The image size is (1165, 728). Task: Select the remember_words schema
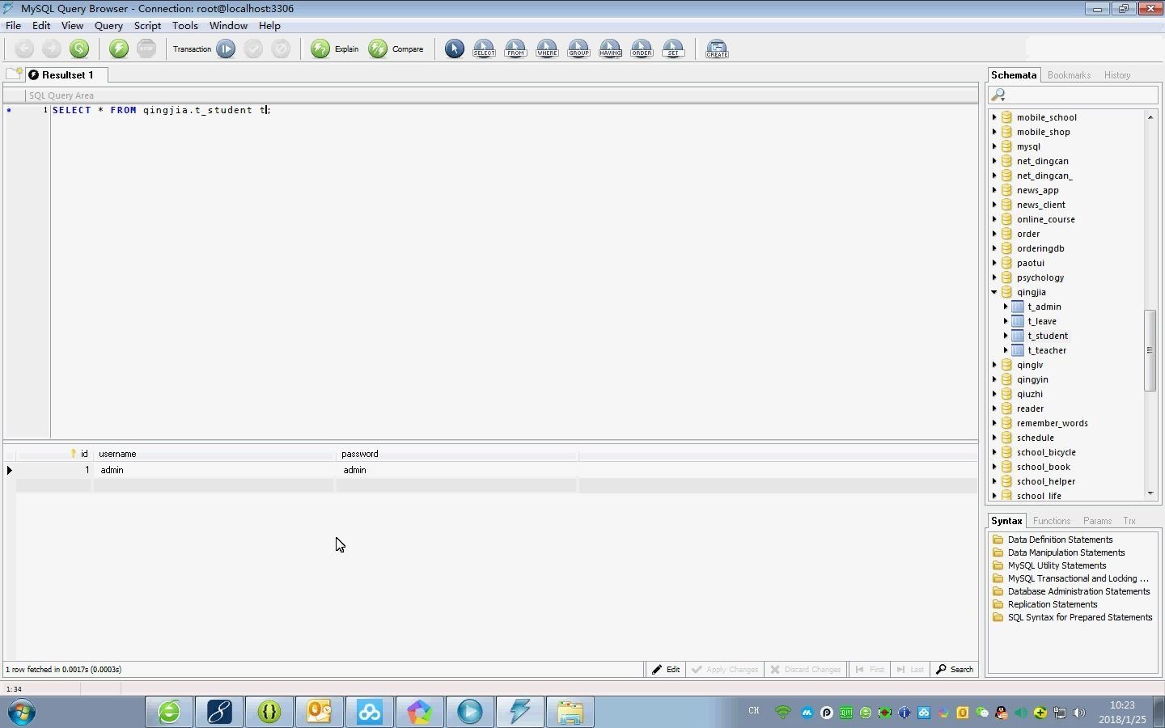pos(1052,423)
